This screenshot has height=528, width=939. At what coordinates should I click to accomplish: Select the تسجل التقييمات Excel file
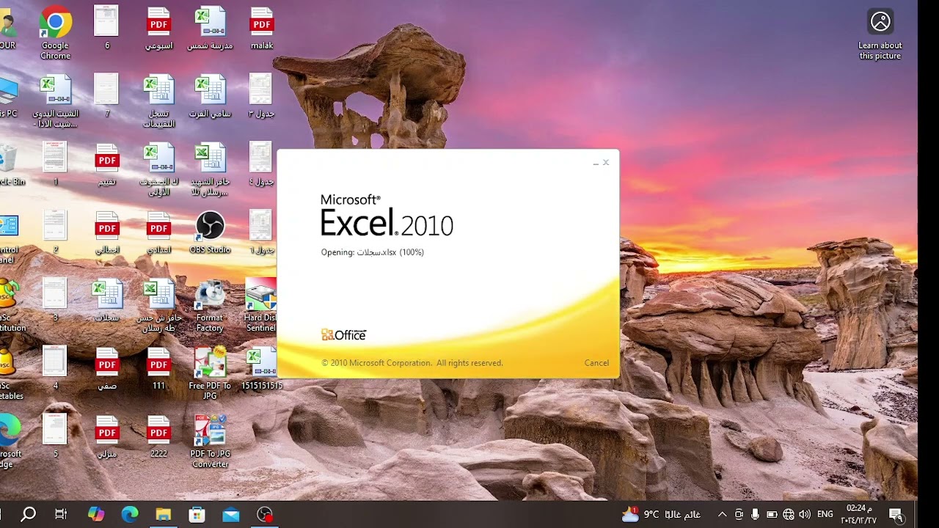click(158, 101)
